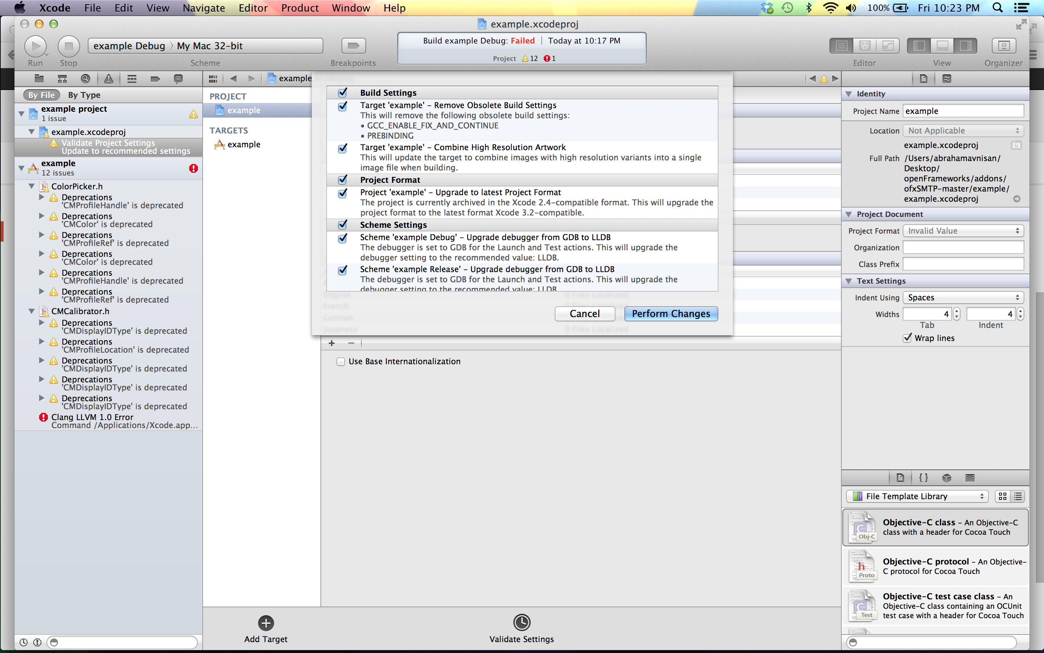This screenshot has height=653, width=1044.
Task: Collapse the CMCalibrator.h issues node
Action: coord(32,311)
